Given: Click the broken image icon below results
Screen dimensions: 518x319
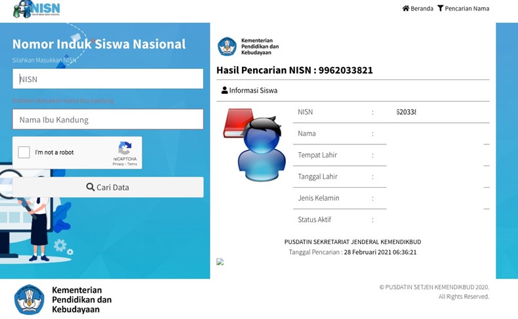Looking at the screenshot, I should [x=220, y=262].
